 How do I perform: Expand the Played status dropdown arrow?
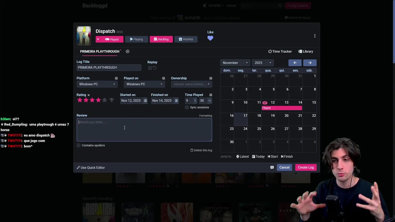(98, 39)
